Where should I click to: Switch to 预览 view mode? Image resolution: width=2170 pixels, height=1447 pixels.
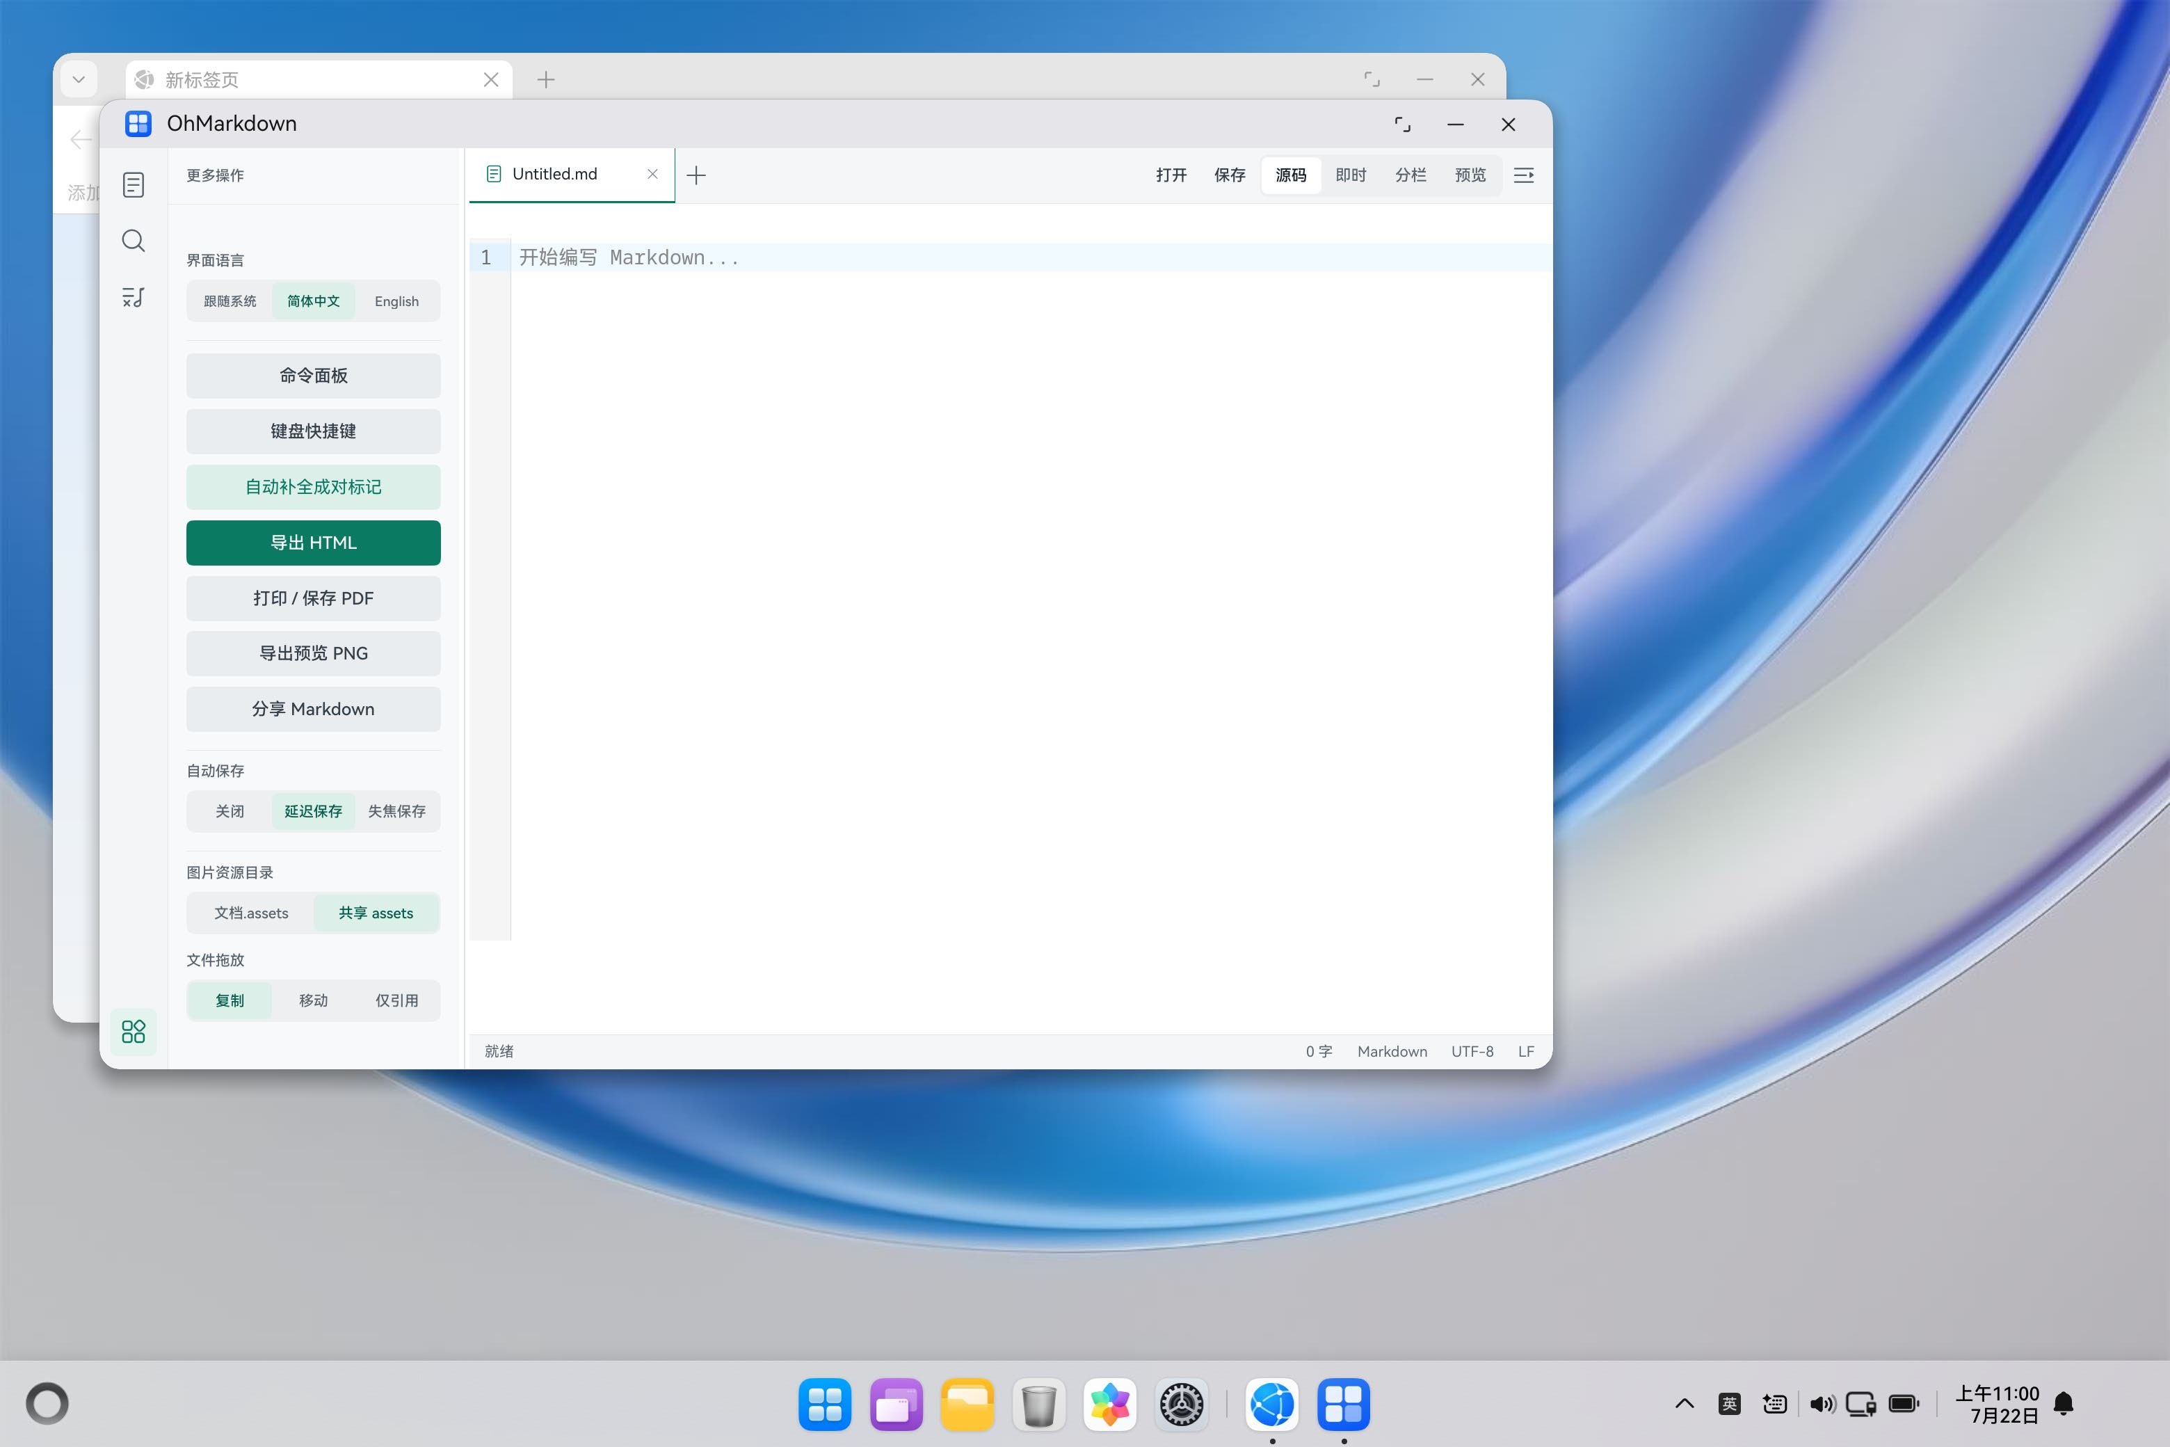tap(1470, 175)
